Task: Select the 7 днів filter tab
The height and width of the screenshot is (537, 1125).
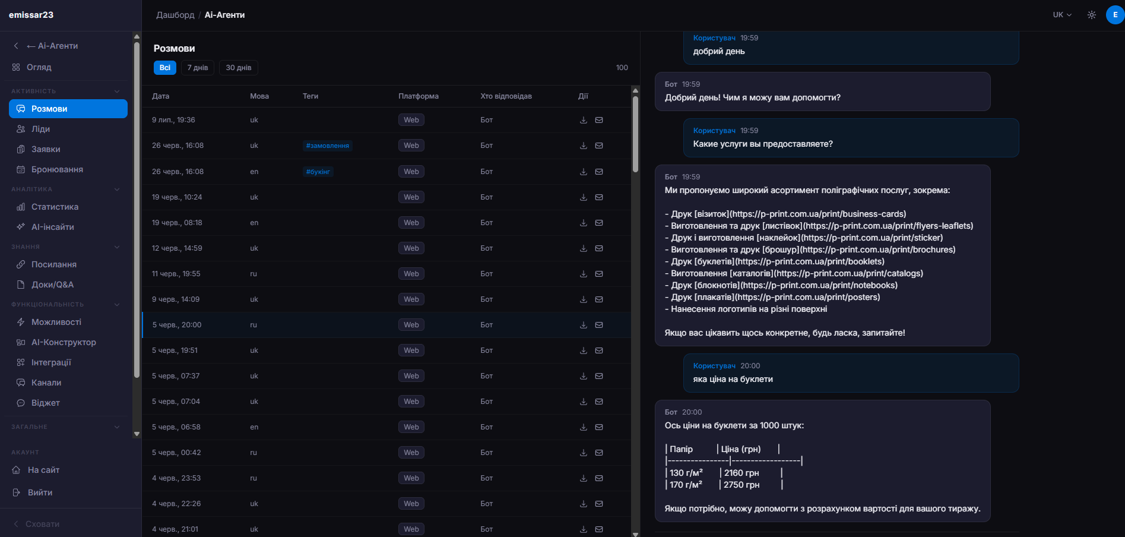Action: point(198,68)
